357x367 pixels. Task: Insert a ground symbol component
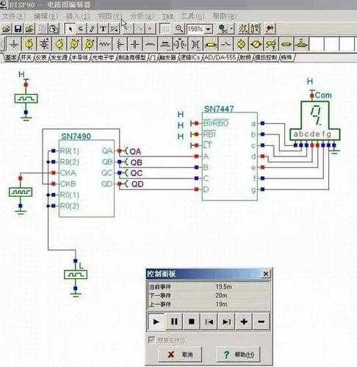coord(14,44)
